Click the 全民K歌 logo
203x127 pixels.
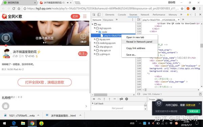coord(12,16)
